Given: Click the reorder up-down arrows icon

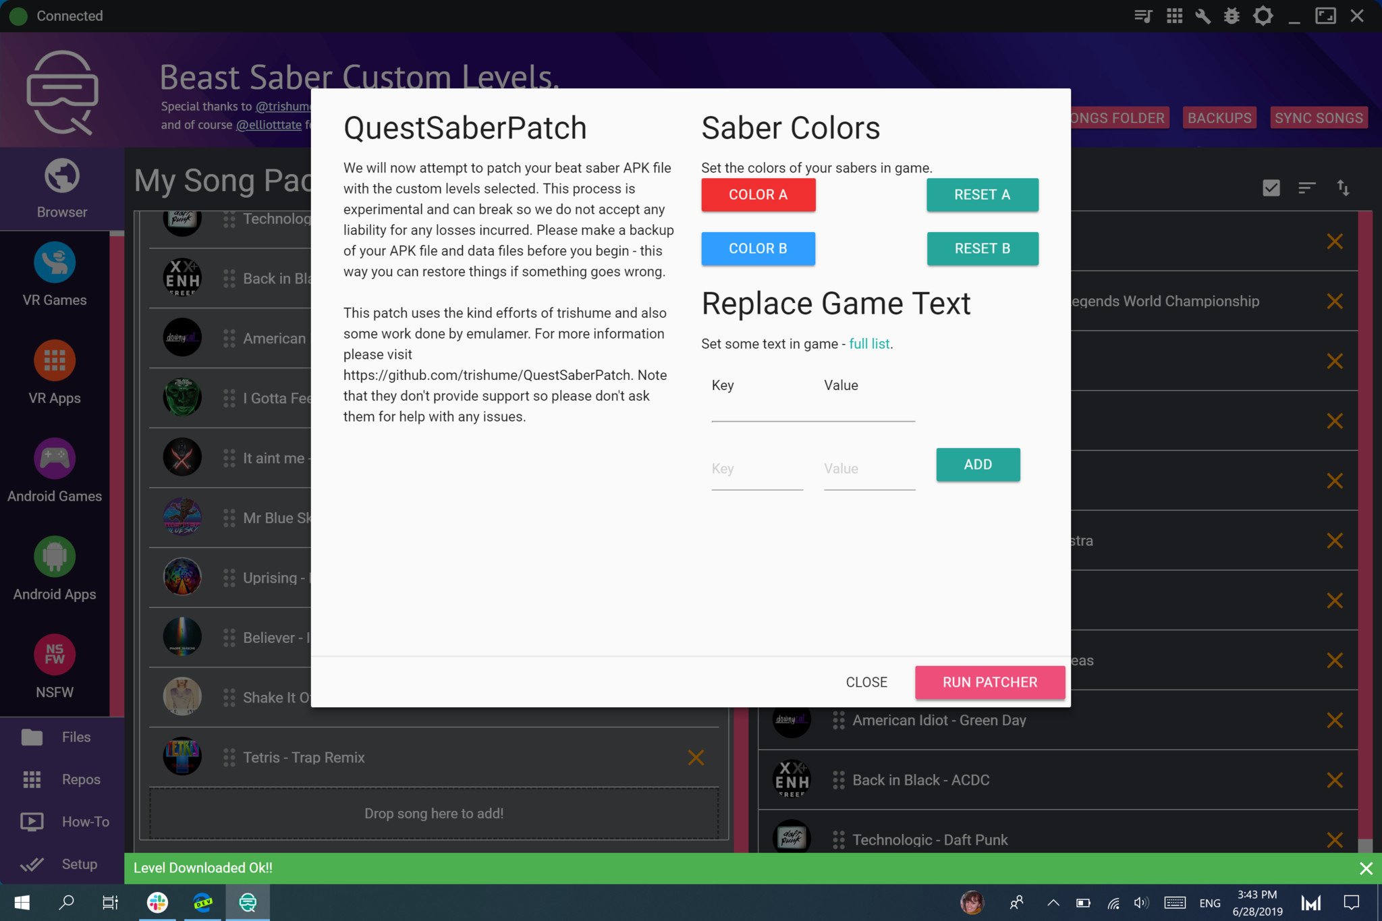Looking at the screenshot, I should 1343,188.
